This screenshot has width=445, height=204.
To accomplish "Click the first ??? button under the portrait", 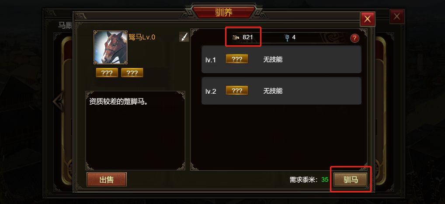I will 107,73.
